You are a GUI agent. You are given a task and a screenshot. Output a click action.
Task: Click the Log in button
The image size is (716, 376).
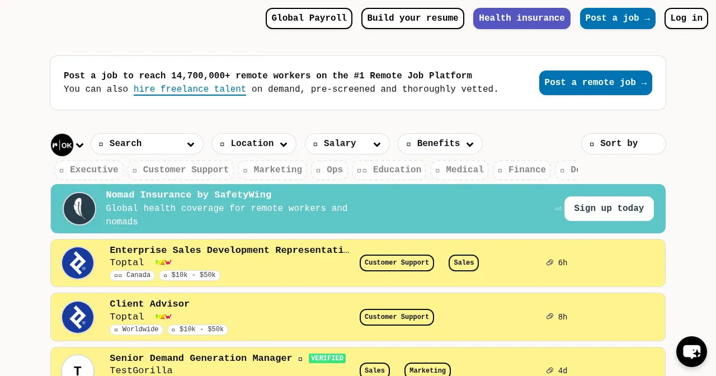[x=686, y=18]
